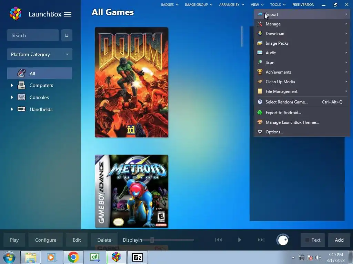This screenshot has height=264, width=353.
Task: Open Google Chrome from the taskbar
Action: click(x=73, y=257)
